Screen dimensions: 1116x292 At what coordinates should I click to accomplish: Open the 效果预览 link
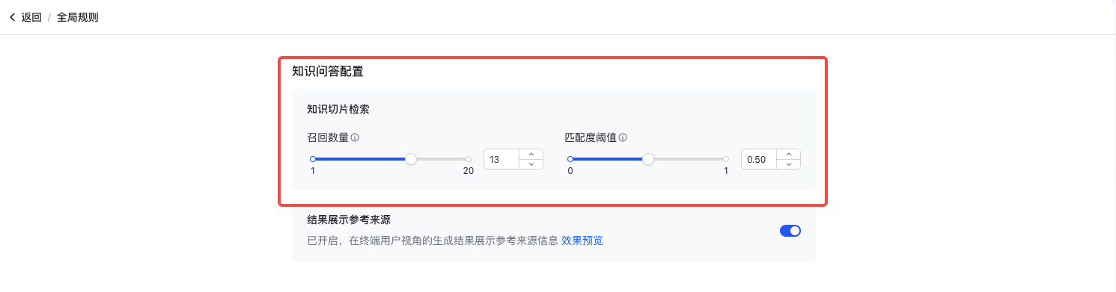582,240
